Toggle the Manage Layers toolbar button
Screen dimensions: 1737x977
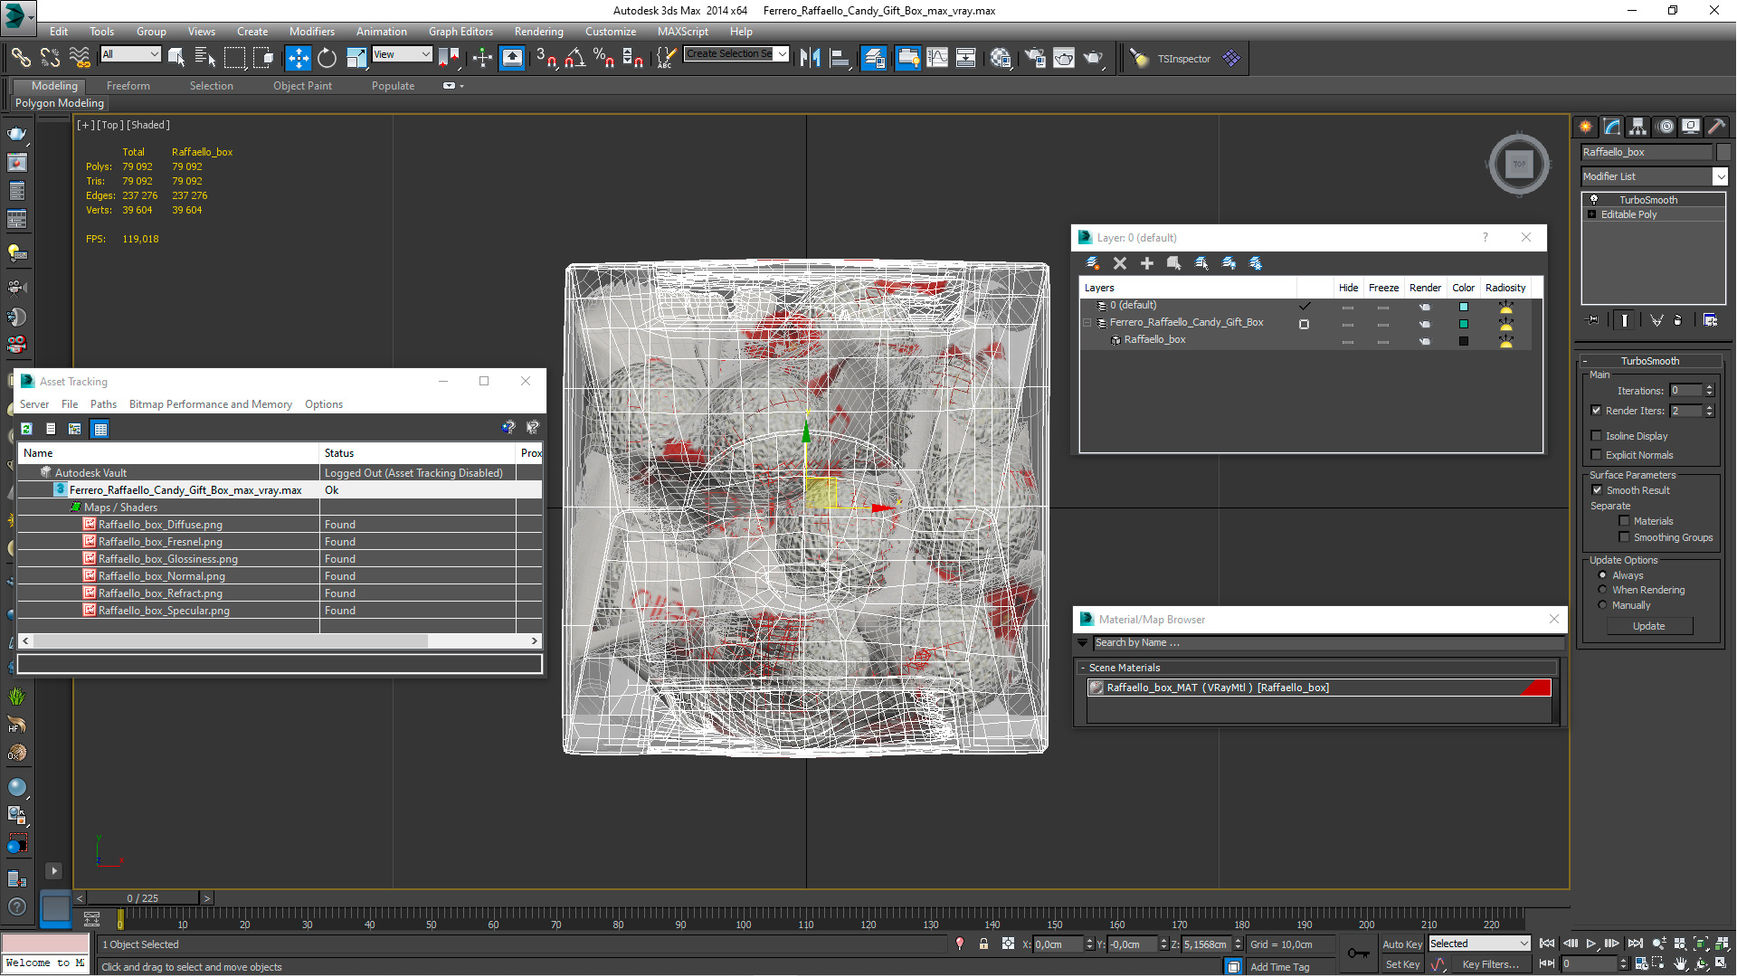coord(874,58)
